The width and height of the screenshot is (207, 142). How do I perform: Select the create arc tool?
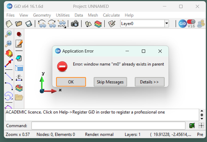pyautogui.click(x=9, y=86)
